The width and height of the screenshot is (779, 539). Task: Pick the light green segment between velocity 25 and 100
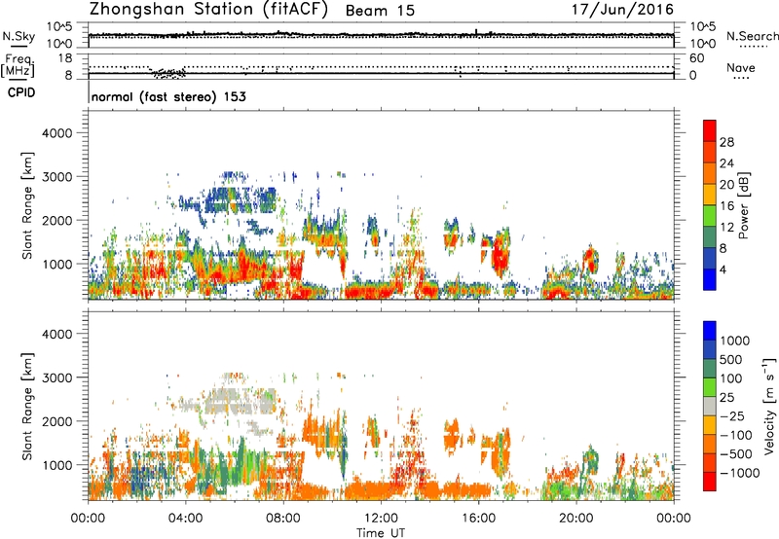[710, 387]
